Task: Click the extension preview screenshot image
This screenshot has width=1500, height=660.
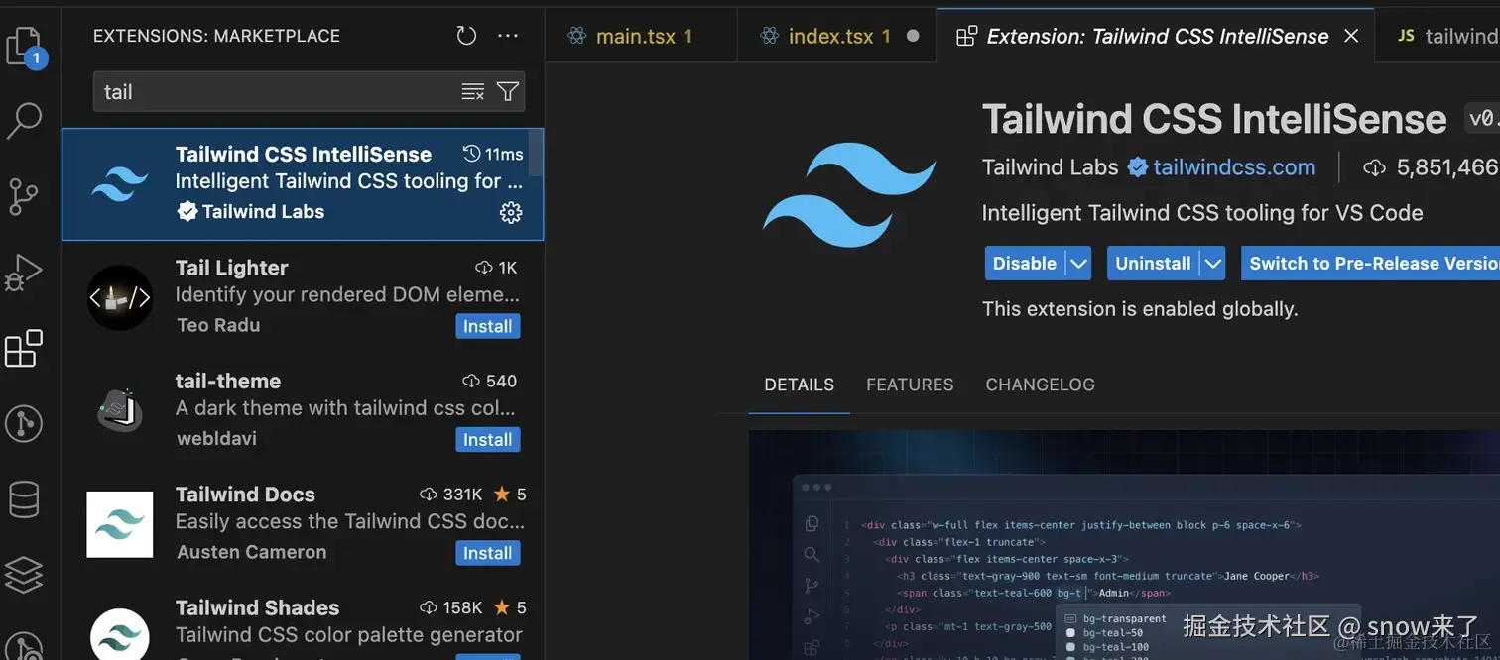Action: click(1124, 545)
